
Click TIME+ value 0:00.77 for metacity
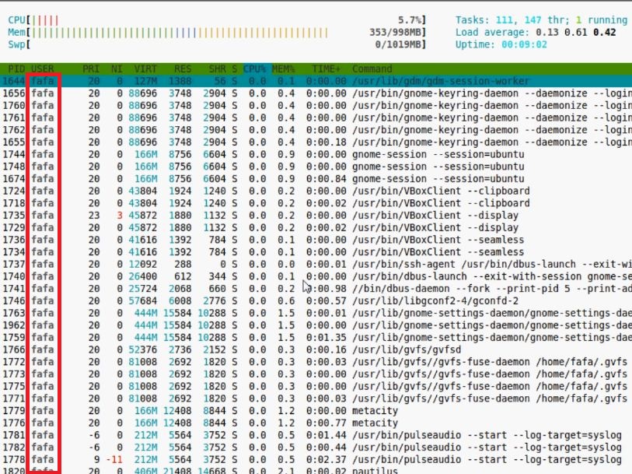point(326,423)
